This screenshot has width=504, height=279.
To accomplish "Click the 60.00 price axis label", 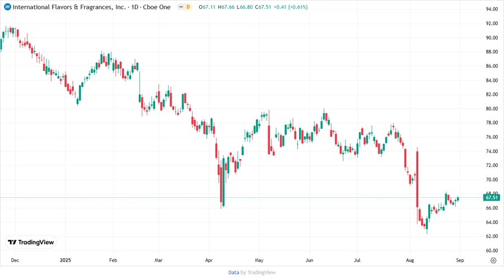I will click(492, 250).
